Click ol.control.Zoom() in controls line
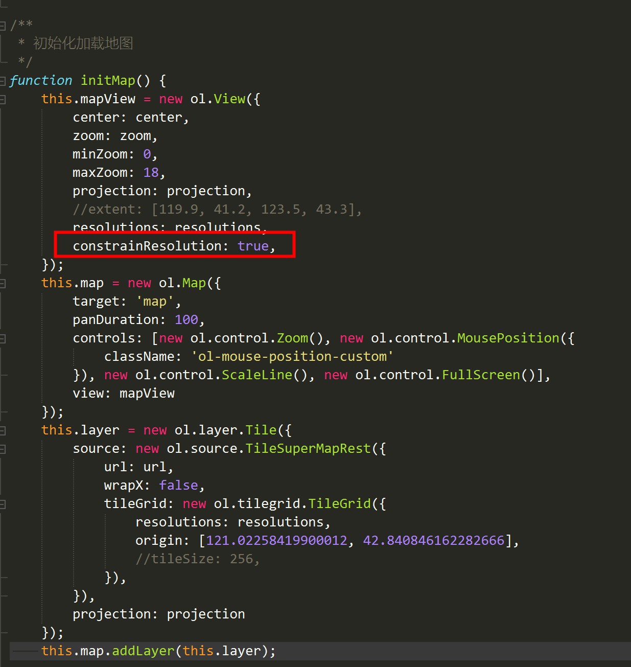Image resolution: width=631 pixels, height=667 pixels. click(x=257, y=338)
